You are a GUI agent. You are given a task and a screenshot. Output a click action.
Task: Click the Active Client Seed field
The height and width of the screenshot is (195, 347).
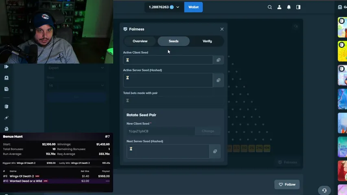[x=168, y=60]
